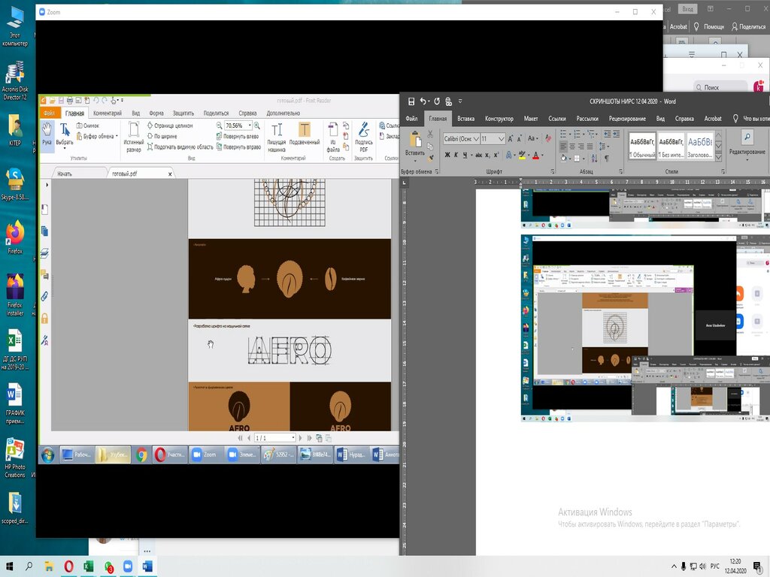Click the Sort A-Z icon in Word's paragraph group
Viewport: 770px width, 577px height.
tap(594, 159)
